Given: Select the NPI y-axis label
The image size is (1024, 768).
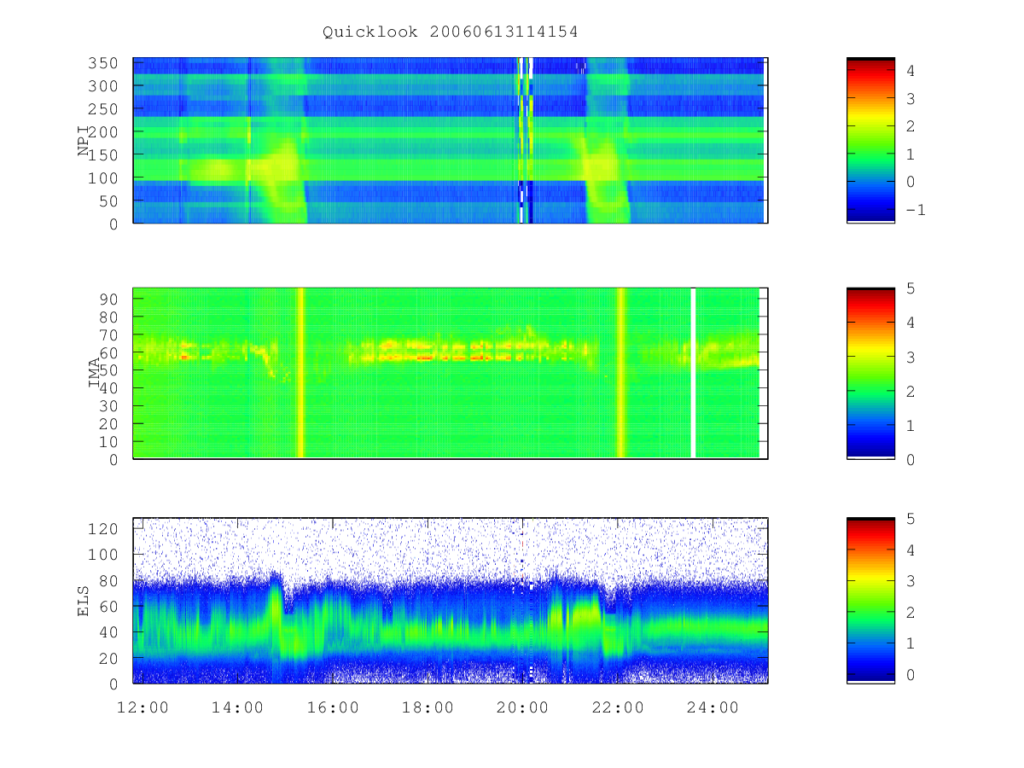Looking at the screenshot, I should click(x=84, y=141).
